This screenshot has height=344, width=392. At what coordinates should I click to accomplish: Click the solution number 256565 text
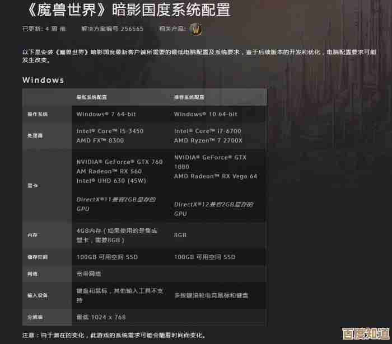112,29
